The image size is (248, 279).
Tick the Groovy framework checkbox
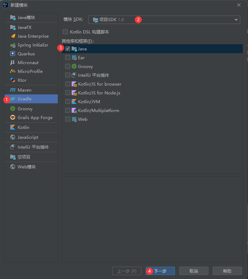tap(68, 66)
